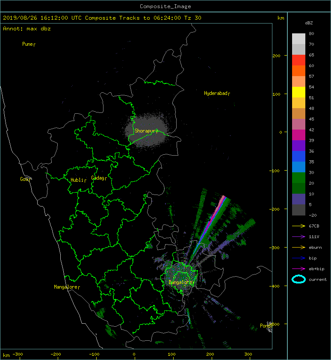Click the 2019/08/26 16:12:00 UTC timestamp

click(42, 18)
